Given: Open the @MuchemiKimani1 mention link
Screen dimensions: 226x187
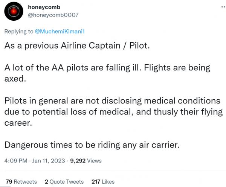Looking at the screenshot, I should (x=60, y=32).
